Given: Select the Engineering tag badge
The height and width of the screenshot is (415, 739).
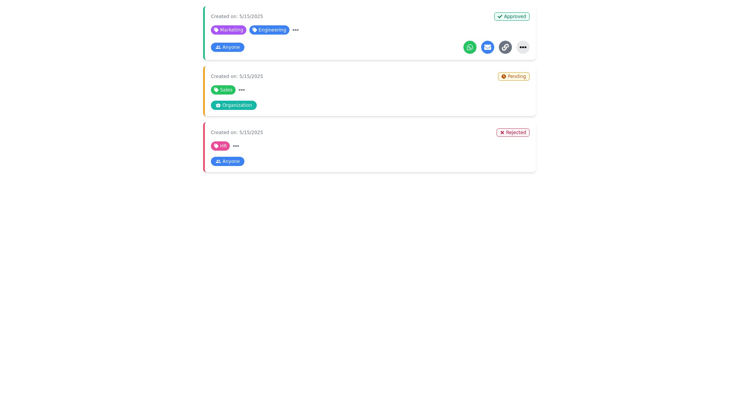Looking at the screenshot, I should click(269, 30).
